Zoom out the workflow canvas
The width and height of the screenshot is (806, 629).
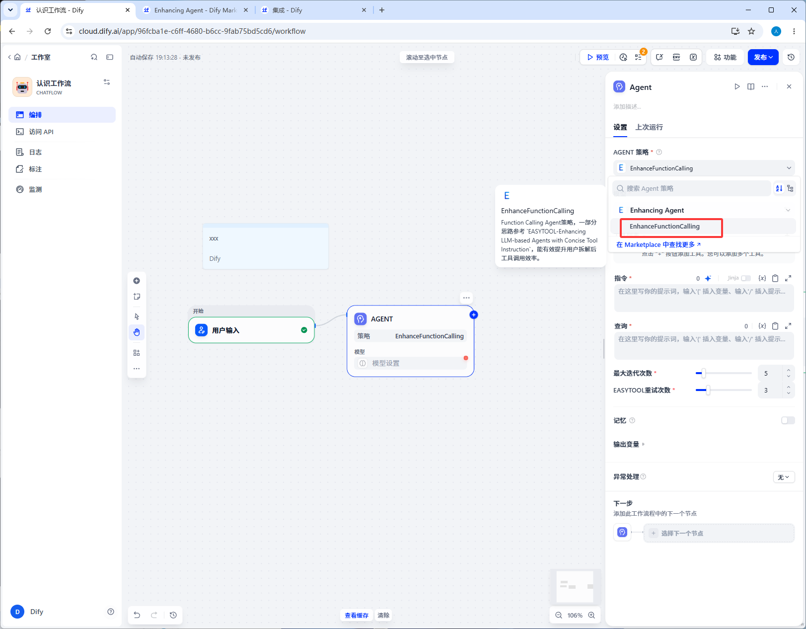pyautogui.click(x=559, y=615)
